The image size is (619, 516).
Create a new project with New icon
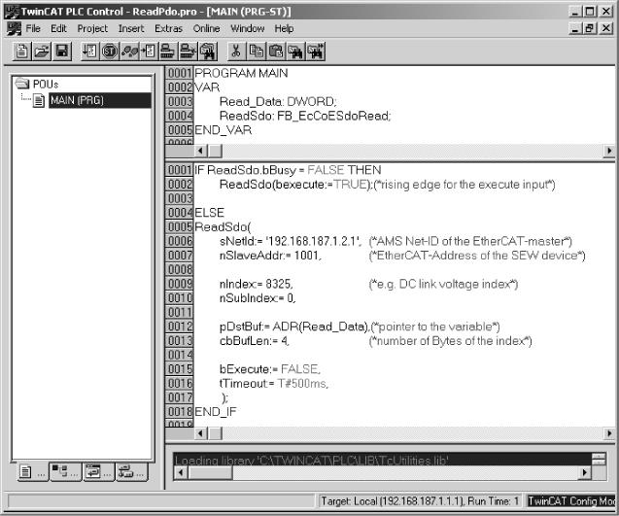tap(21, 52)
